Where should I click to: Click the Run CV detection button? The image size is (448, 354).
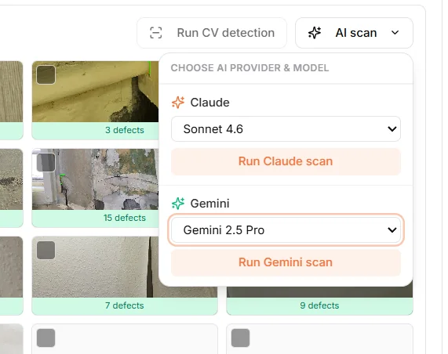click(x=212, y=33)
